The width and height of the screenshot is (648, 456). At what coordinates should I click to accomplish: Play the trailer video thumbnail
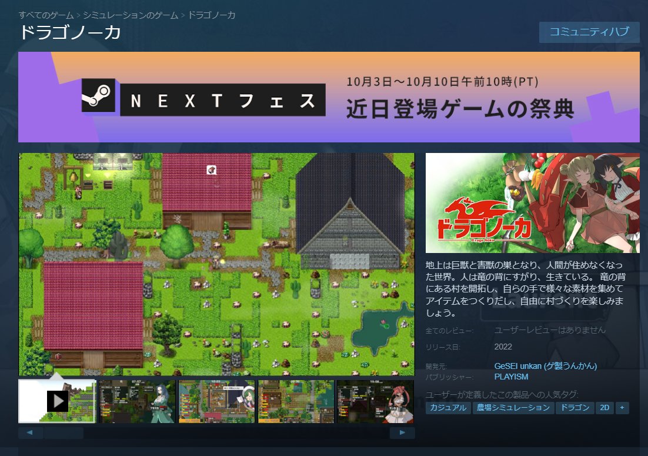[x=58, y=401]
